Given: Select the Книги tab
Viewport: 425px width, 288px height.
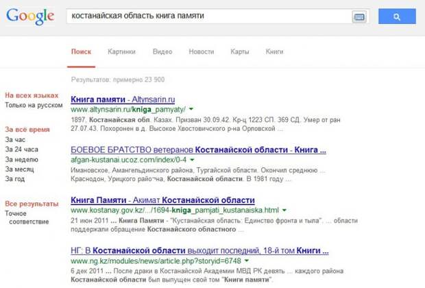Looking at the screenshot, I should tap(274, 51).
